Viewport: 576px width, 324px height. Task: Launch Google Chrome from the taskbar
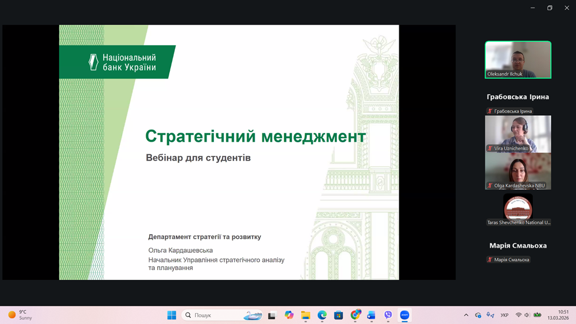[355, 315]
